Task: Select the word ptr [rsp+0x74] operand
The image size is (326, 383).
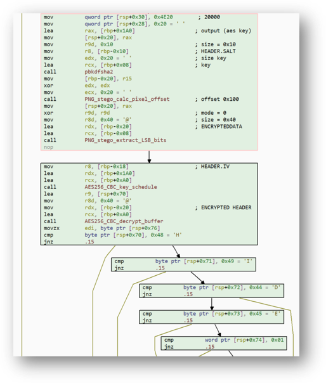Action: tap(237, 340)
